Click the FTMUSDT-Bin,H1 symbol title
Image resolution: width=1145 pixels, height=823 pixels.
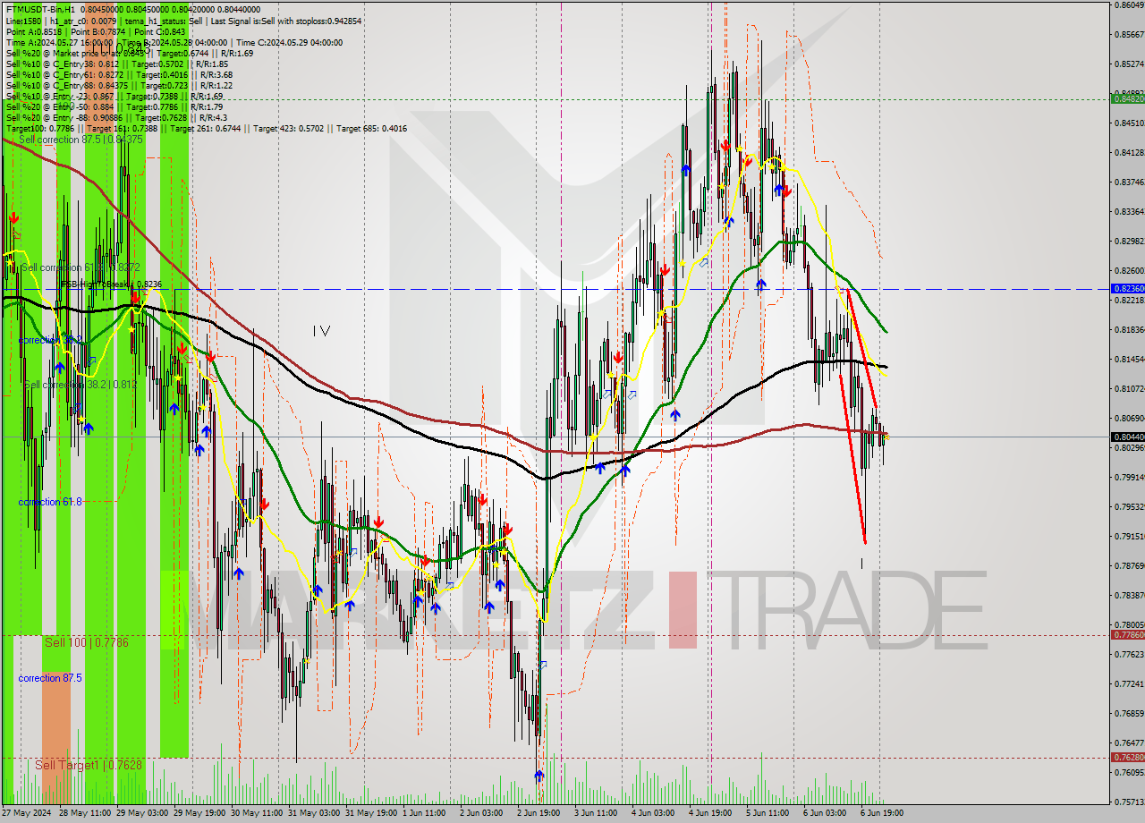pos(40,10)
